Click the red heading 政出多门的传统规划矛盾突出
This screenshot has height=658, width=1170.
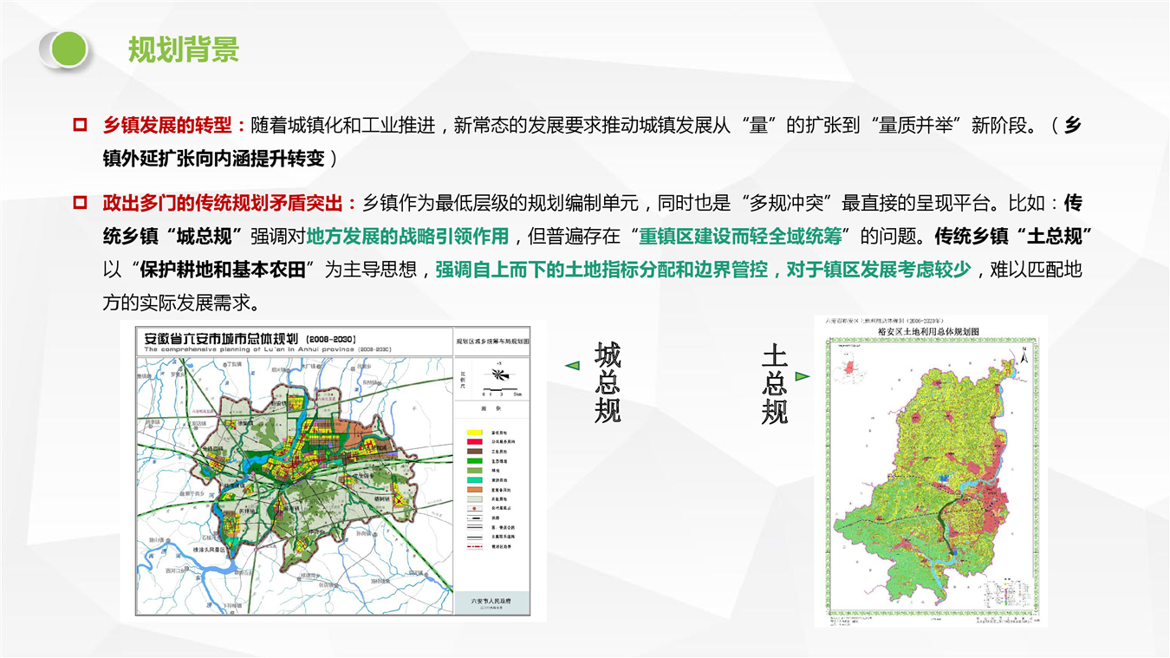(230, 204)
